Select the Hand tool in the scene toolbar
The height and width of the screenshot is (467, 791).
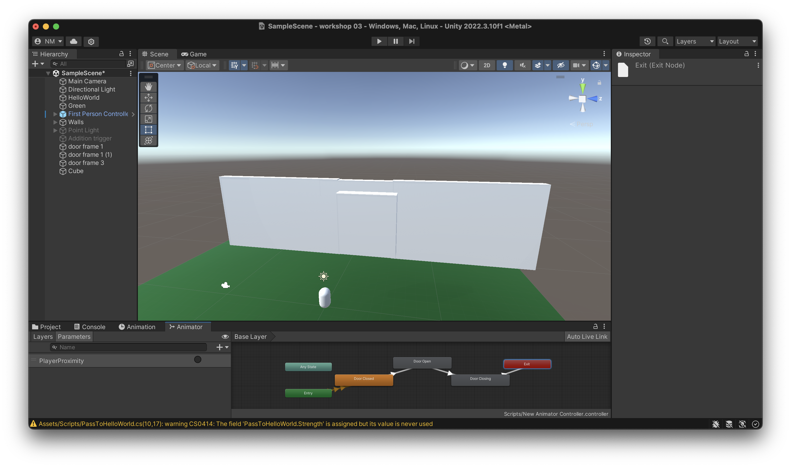point(149,86)
